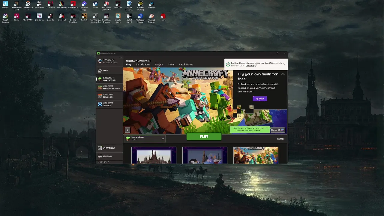Open the Grapples Galore desktop shortcut
The height and width of the screenshot is (216, 384).
click(118, 18)
